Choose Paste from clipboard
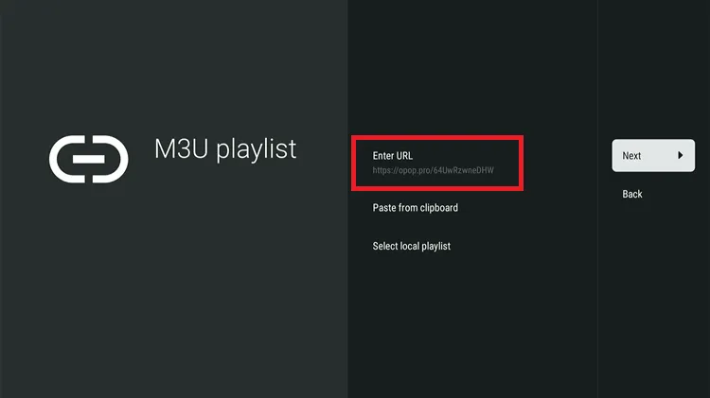 coord(415,208)
